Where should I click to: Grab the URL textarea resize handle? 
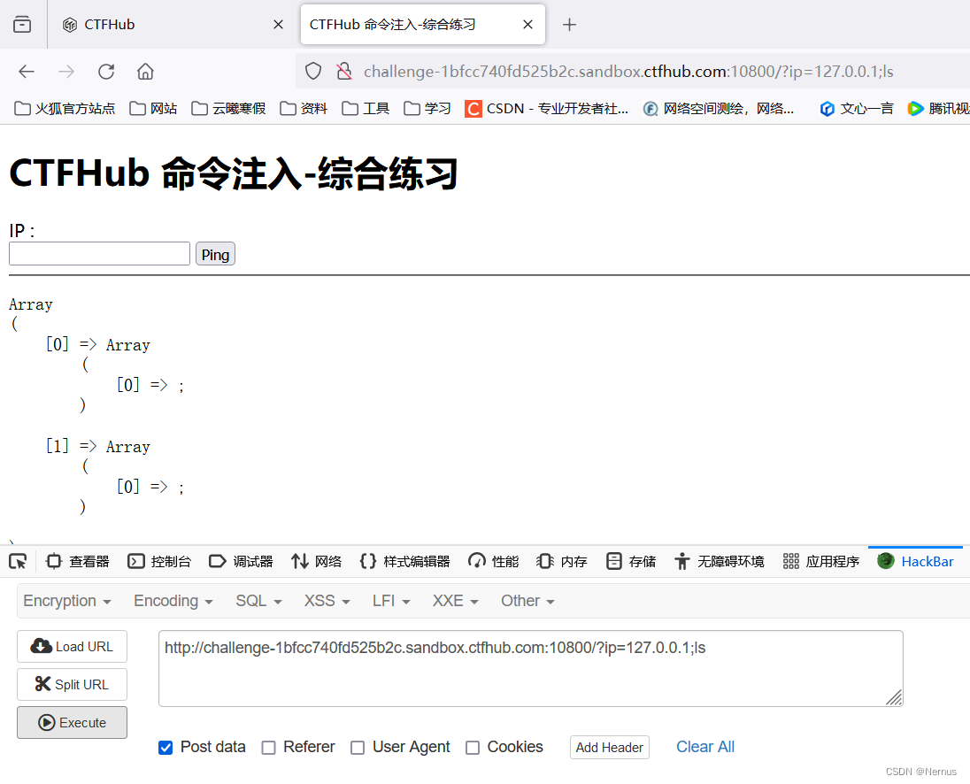pyautogui.click(x=895, y=697)
